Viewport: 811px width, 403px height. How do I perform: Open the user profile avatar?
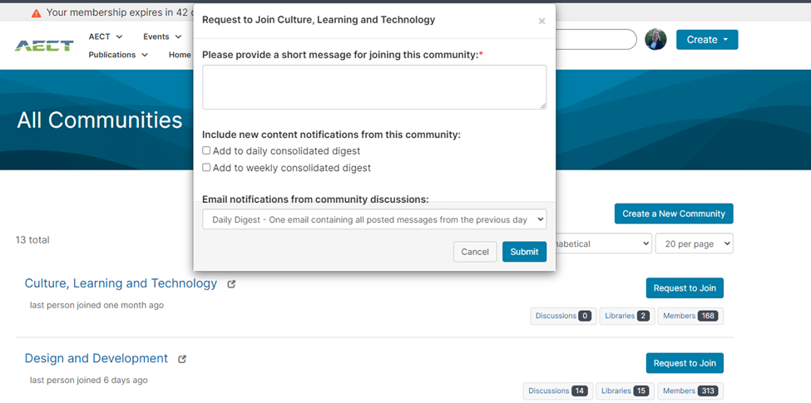tap(655, 39)
